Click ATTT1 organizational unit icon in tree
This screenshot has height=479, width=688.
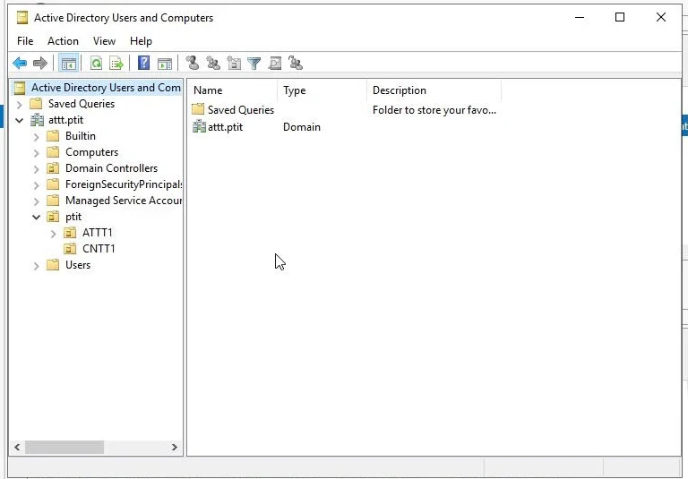click(x=70, y=233)
